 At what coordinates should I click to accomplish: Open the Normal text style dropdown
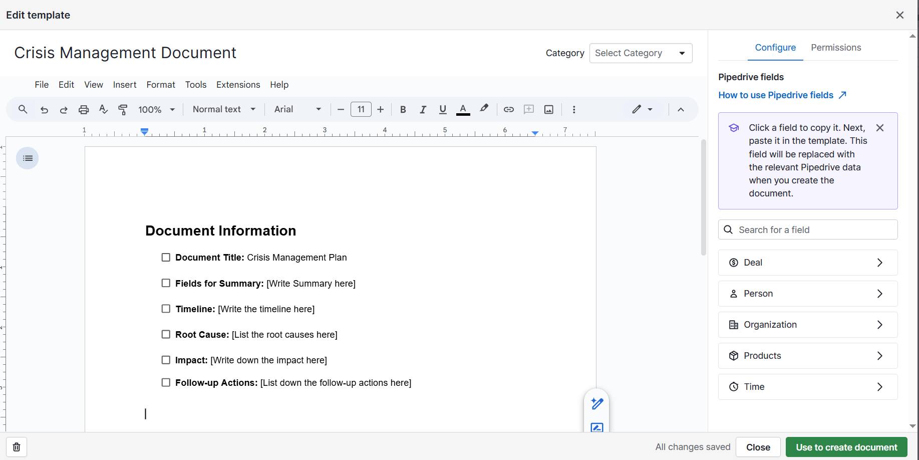[223, 109]
